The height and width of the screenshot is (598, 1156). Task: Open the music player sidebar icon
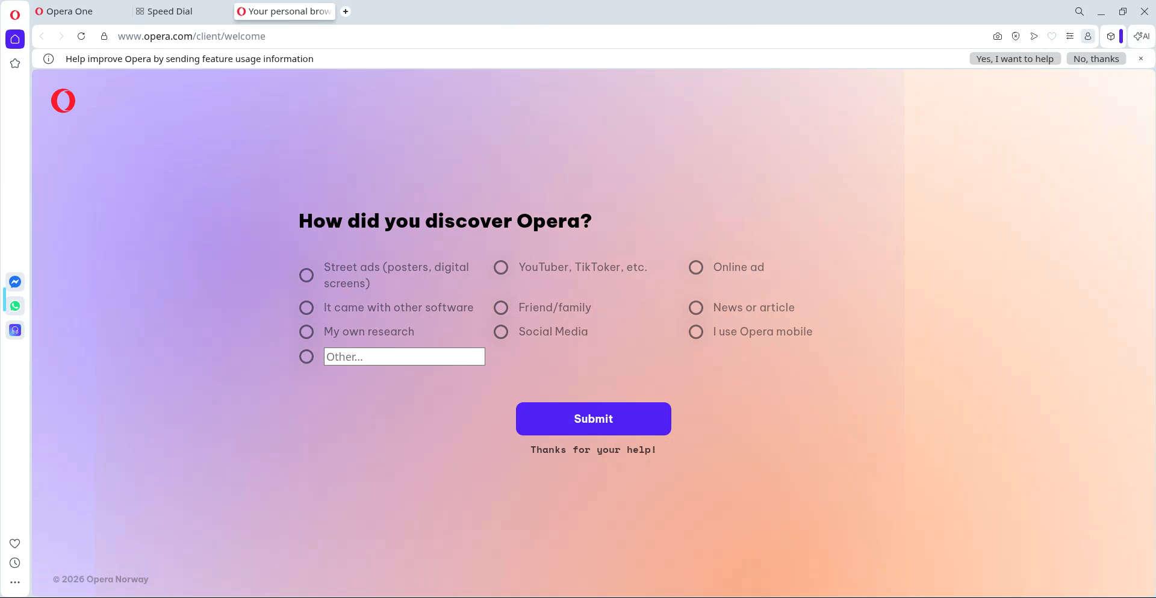tap(15, 330)
